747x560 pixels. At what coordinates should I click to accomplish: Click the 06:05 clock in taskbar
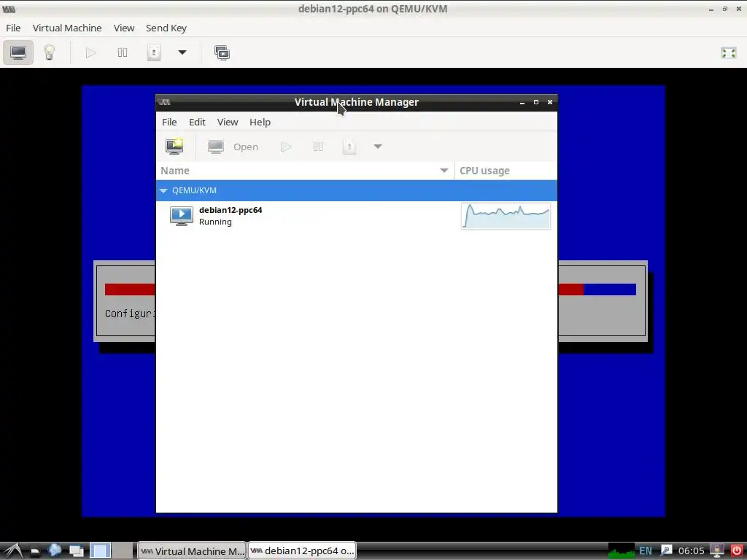[x=691, y=551]
